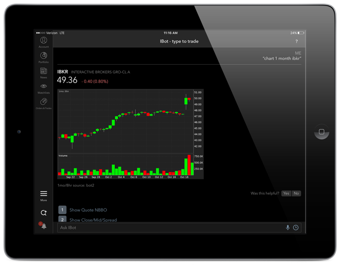Click the Verizon carrier label

point(52,33)
